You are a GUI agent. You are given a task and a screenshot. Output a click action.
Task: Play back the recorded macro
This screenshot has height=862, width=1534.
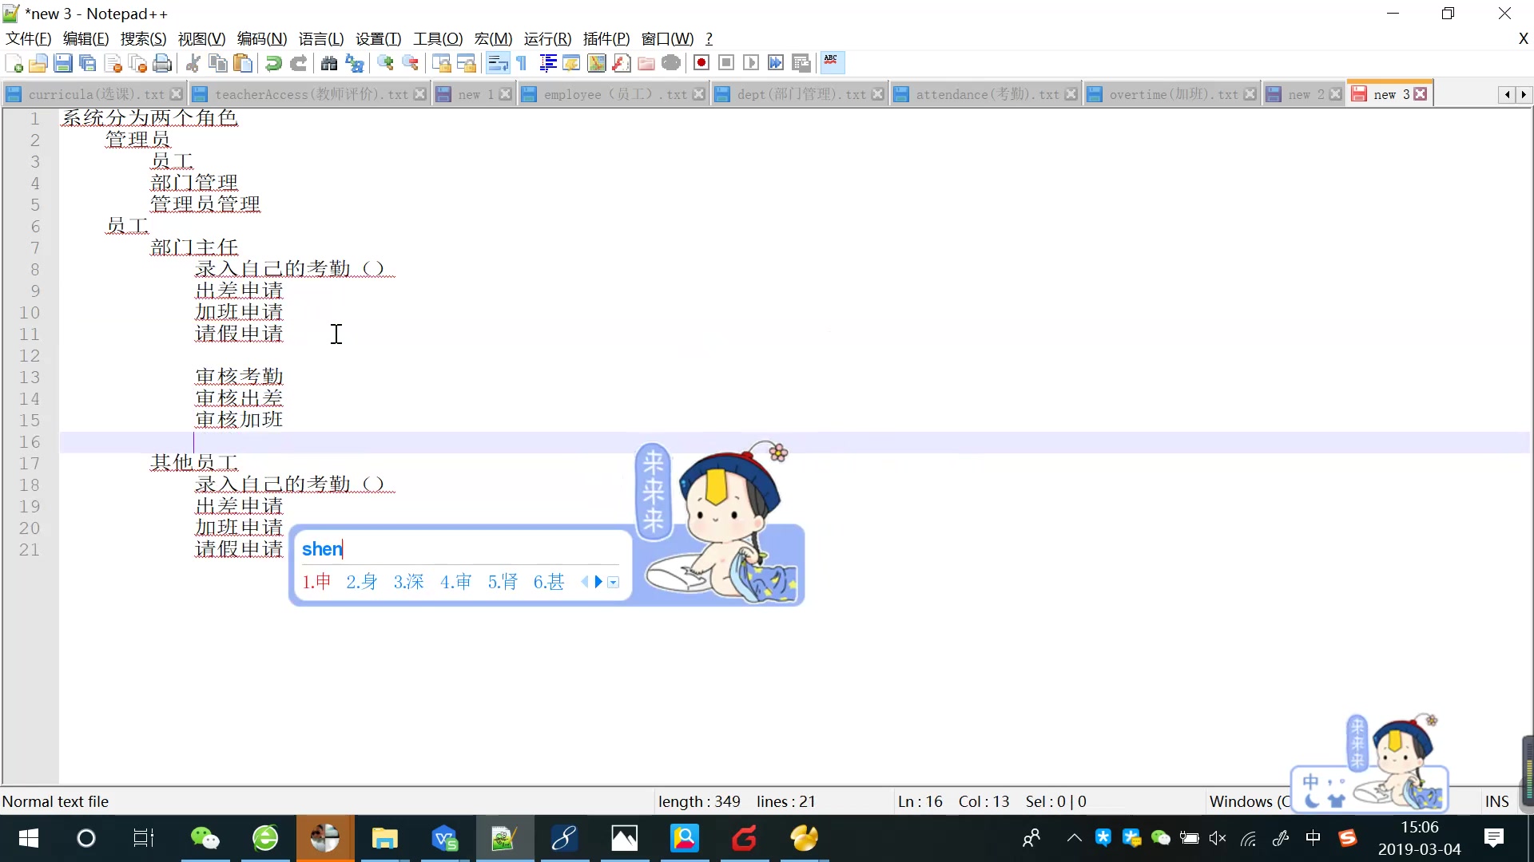(x=751, y=63)
